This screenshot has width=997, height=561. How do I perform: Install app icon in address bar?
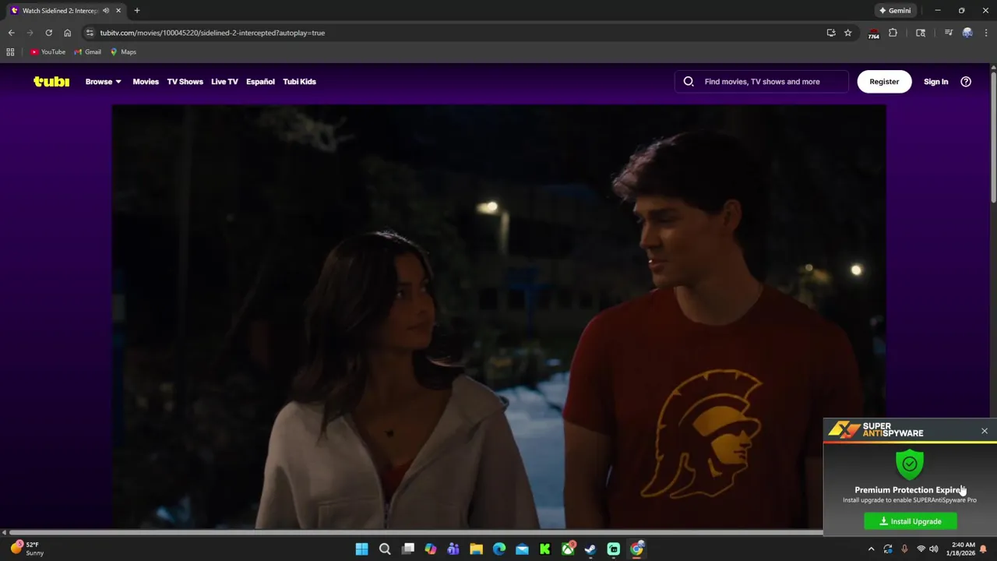point(831,33)
